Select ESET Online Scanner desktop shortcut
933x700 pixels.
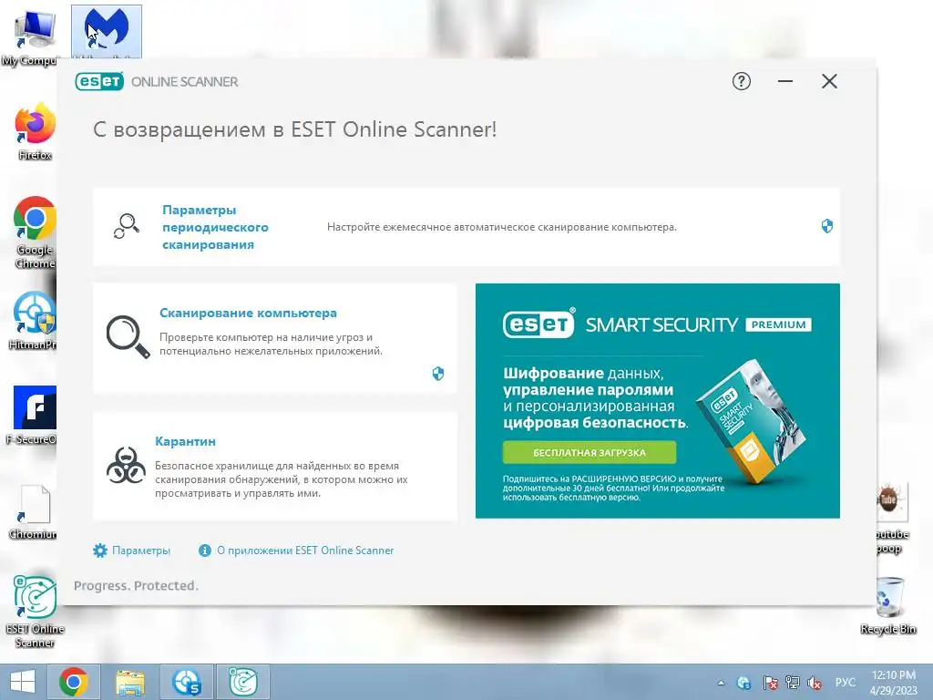point(36,612)
